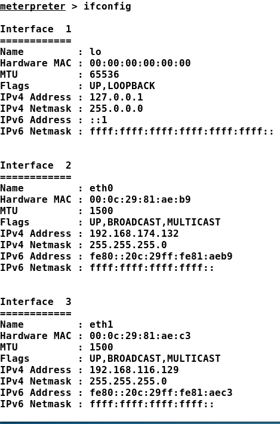Screen dimensions: 280x424
Task: Click the 127.0.0.1 IPv4 address
Action: 116,97
